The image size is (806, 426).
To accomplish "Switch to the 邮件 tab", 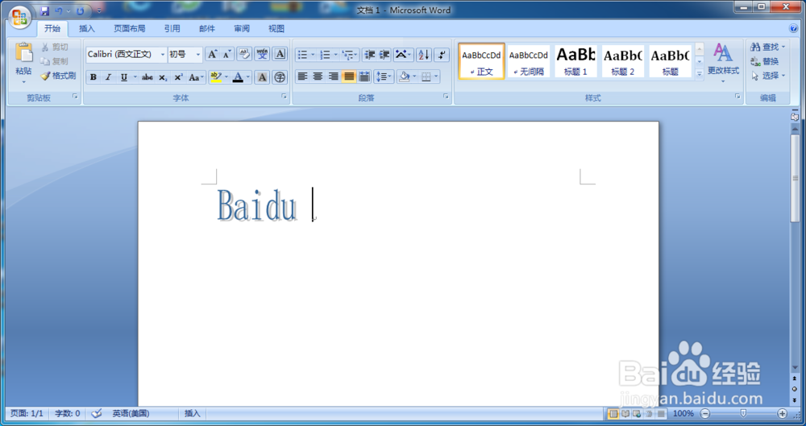I will (207, 29).
